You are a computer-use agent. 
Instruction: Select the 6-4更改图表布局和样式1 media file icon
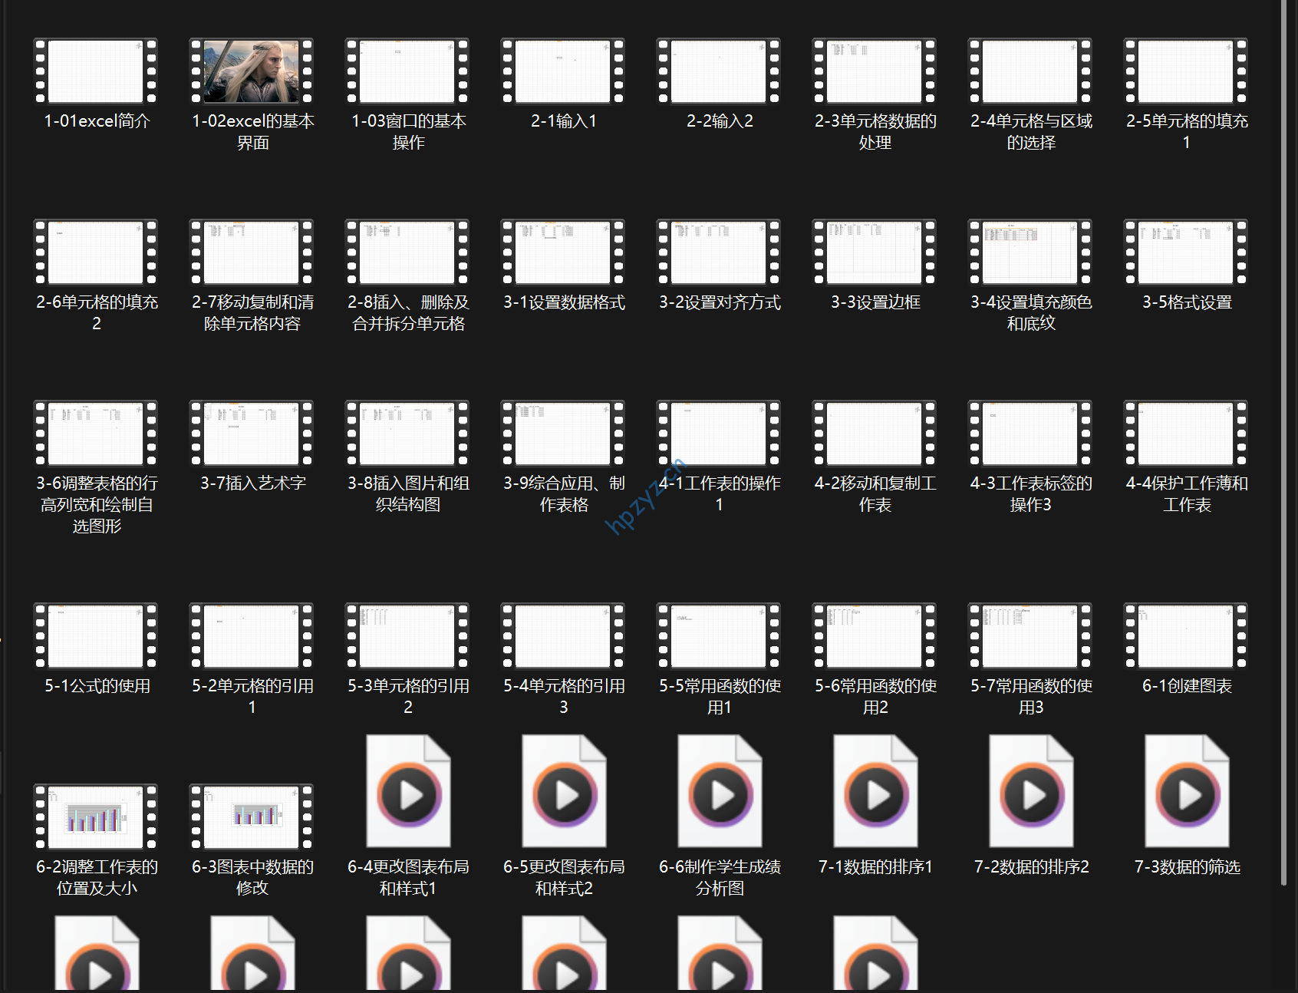tap(408, 792)
